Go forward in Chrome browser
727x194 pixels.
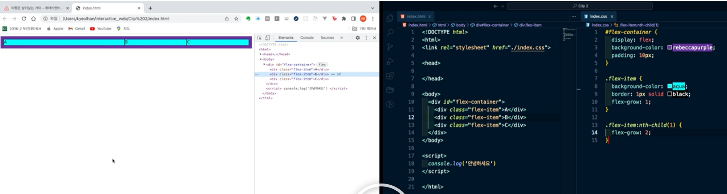pyautogui.click(x=14, y=19)
